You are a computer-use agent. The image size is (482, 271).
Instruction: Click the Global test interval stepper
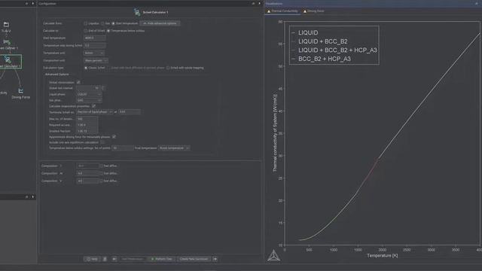[102, 88]
